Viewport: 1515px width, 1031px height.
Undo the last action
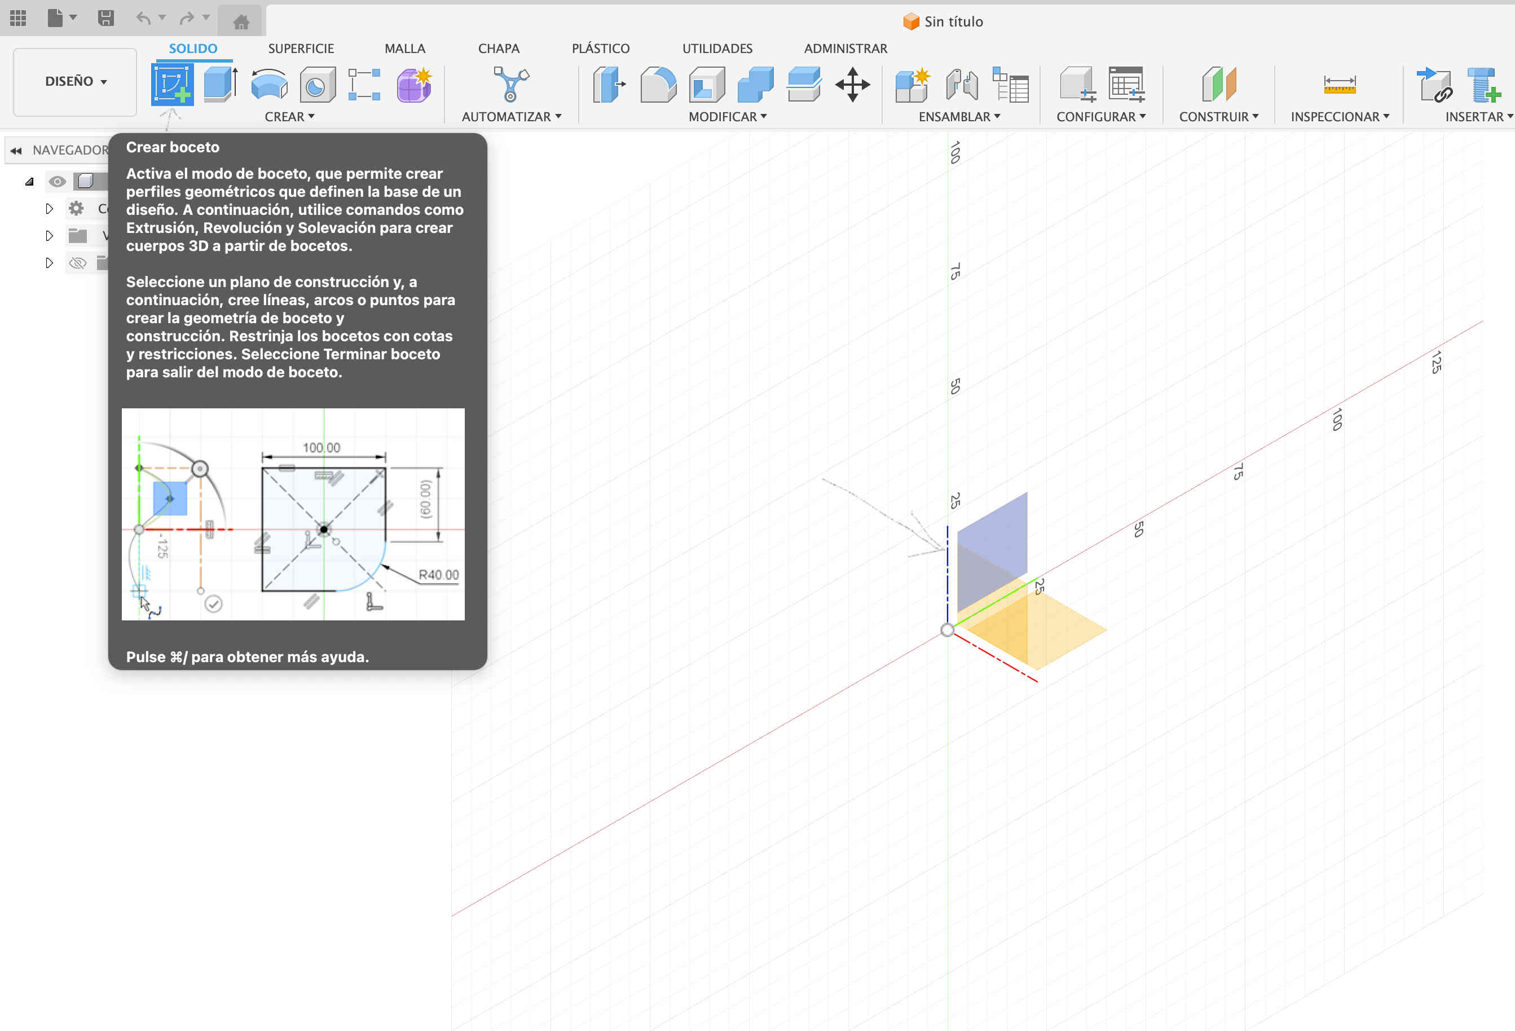[143, 18]
